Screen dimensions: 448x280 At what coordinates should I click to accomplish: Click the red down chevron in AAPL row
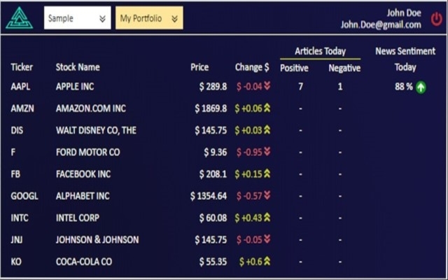click(267, 85)
